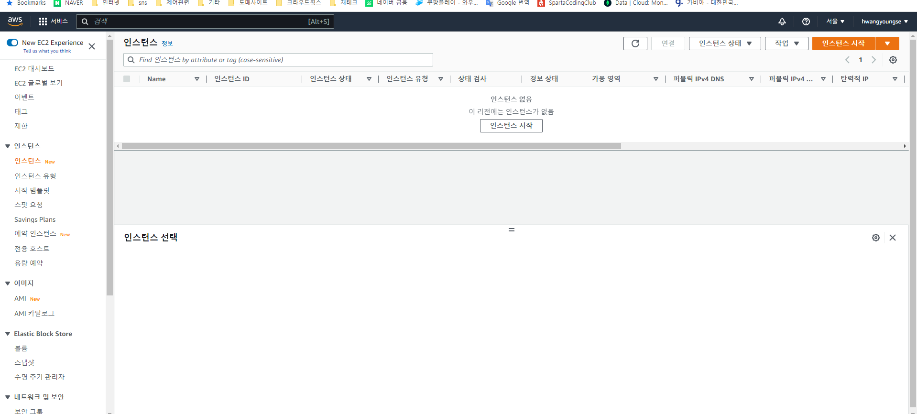The width and height of the screenshot is (917, 414).
Task: Open the launch instance split-button arrow
Action: [887, 44]
